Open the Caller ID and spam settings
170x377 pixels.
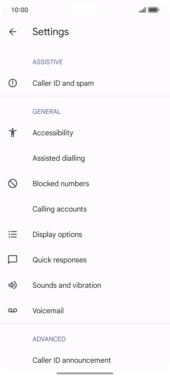tap(63, 83)
